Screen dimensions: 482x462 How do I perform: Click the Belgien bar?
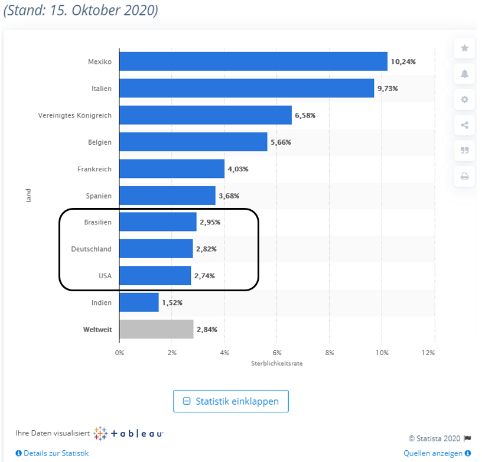click(x=193, y=142)
